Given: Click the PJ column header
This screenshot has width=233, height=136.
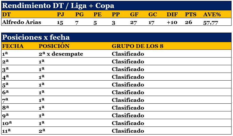Looking at the screenshot, I should coord(60,15).
